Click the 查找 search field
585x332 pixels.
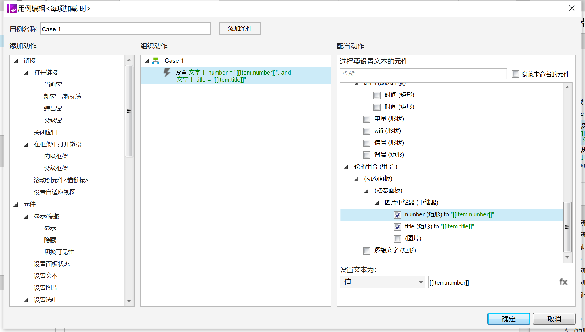(423, 74)
